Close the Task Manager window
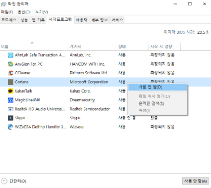211x188 pixels. click(205, 4)
